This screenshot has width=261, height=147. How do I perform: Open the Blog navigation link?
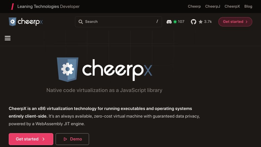pyautogui.click(x=248, y=6)
